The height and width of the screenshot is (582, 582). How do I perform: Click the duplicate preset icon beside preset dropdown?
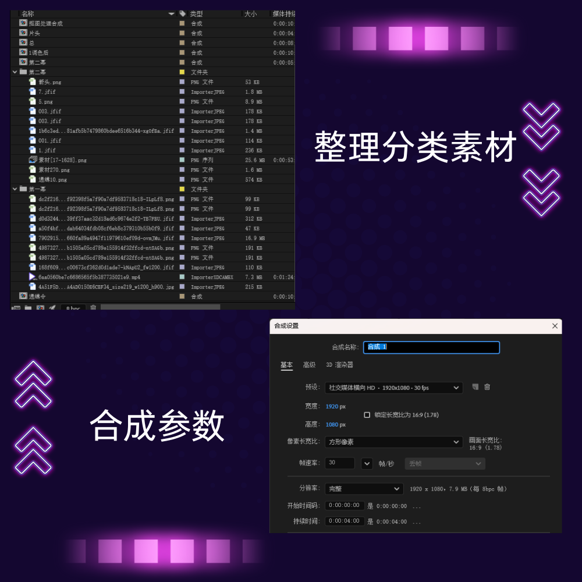tap(475, 388)
